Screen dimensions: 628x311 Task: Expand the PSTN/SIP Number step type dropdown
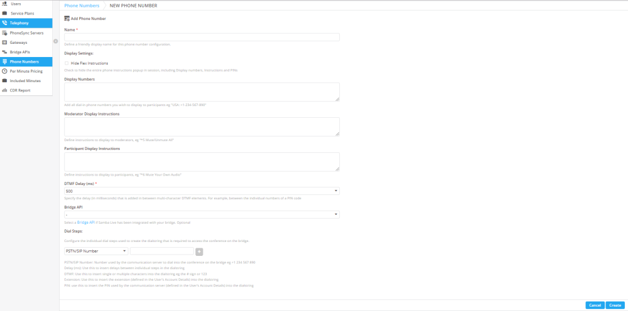tap(96, 251)
